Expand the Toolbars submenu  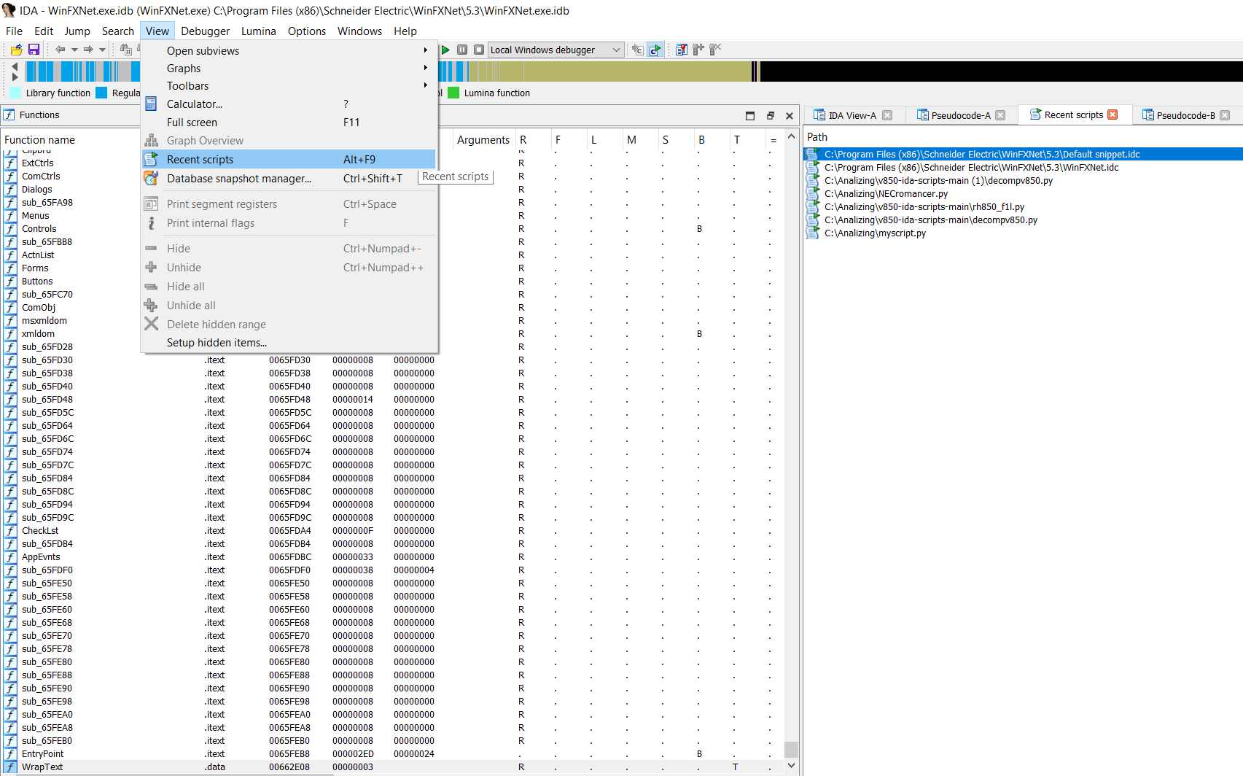pyautogui.click(x=289, y=85)
